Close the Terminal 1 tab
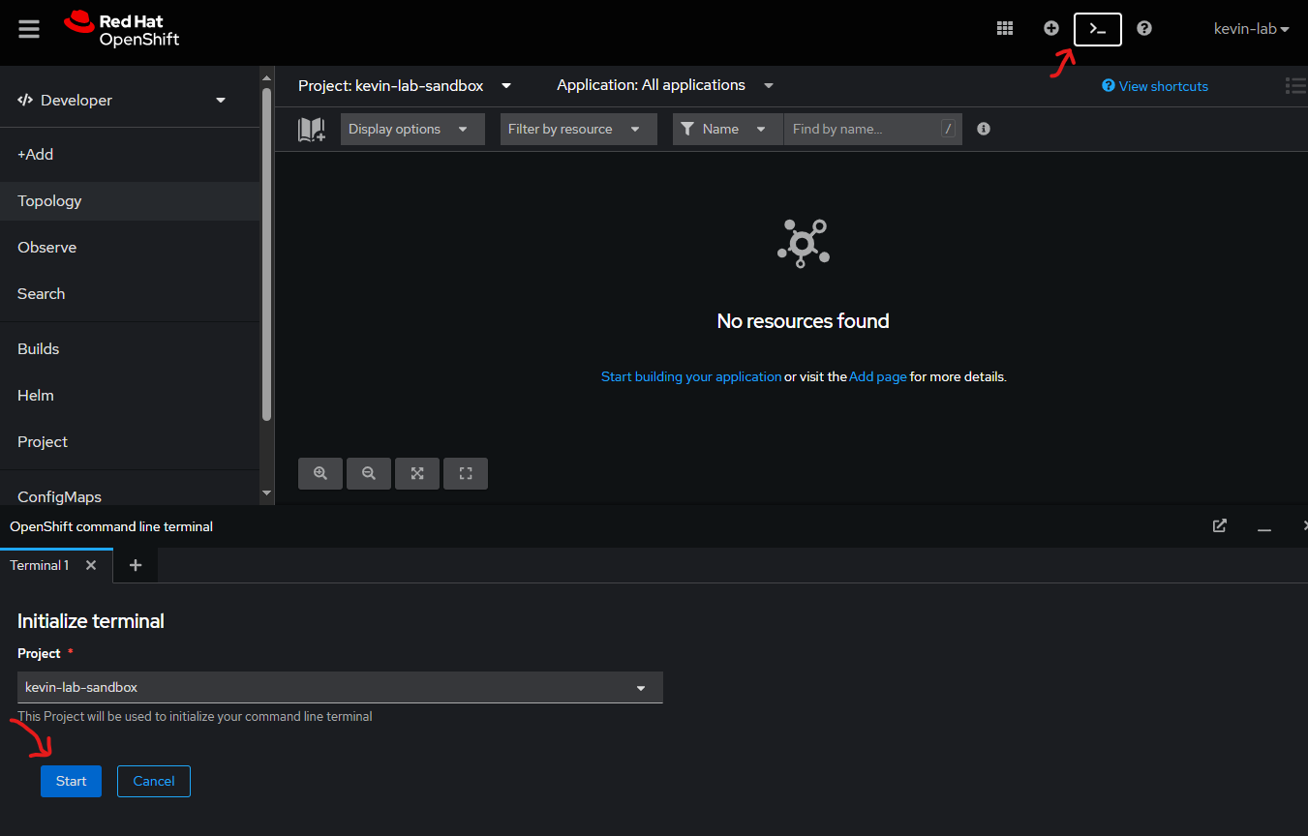 click(x=91, y=565)
